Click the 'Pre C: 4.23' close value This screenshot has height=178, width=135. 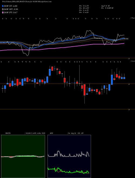[84, 12]
